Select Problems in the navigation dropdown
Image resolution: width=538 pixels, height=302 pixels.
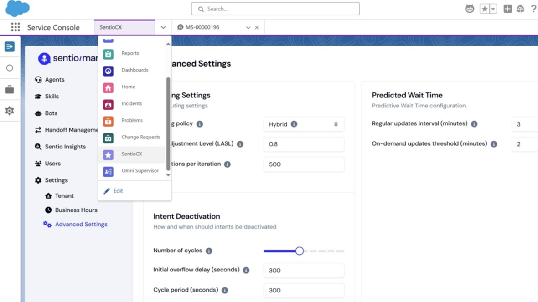[x=132, y=121]
